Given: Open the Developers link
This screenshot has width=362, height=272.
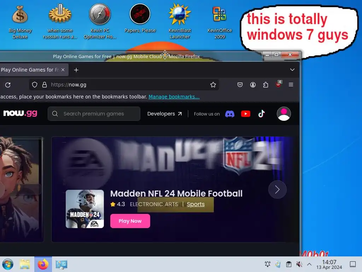Looking at the screenshot, I should (x=165, y=114).
